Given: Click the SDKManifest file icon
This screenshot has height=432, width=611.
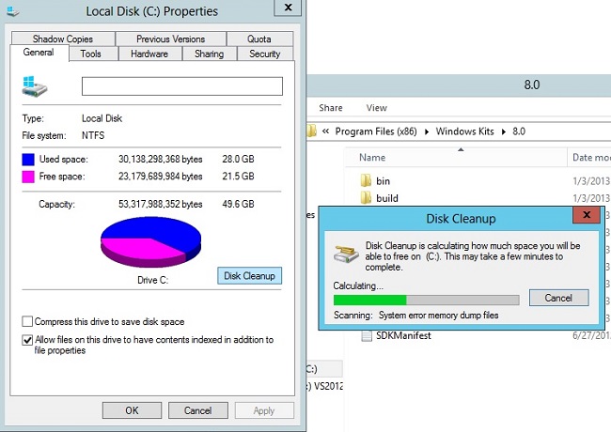Looking at the screenshot, I should pyautogui.click(x=368, y=335).
